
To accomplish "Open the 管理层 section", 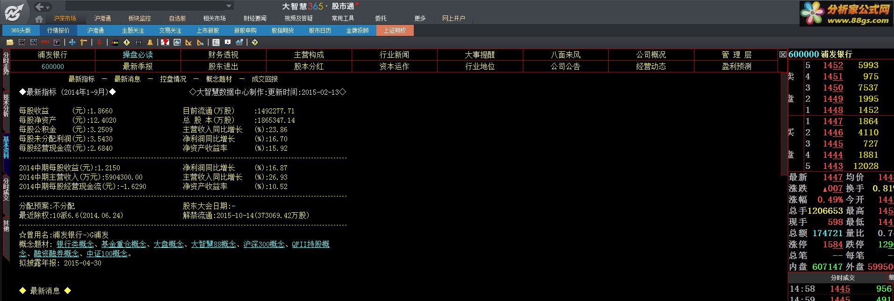I will (x=737, y=55).
